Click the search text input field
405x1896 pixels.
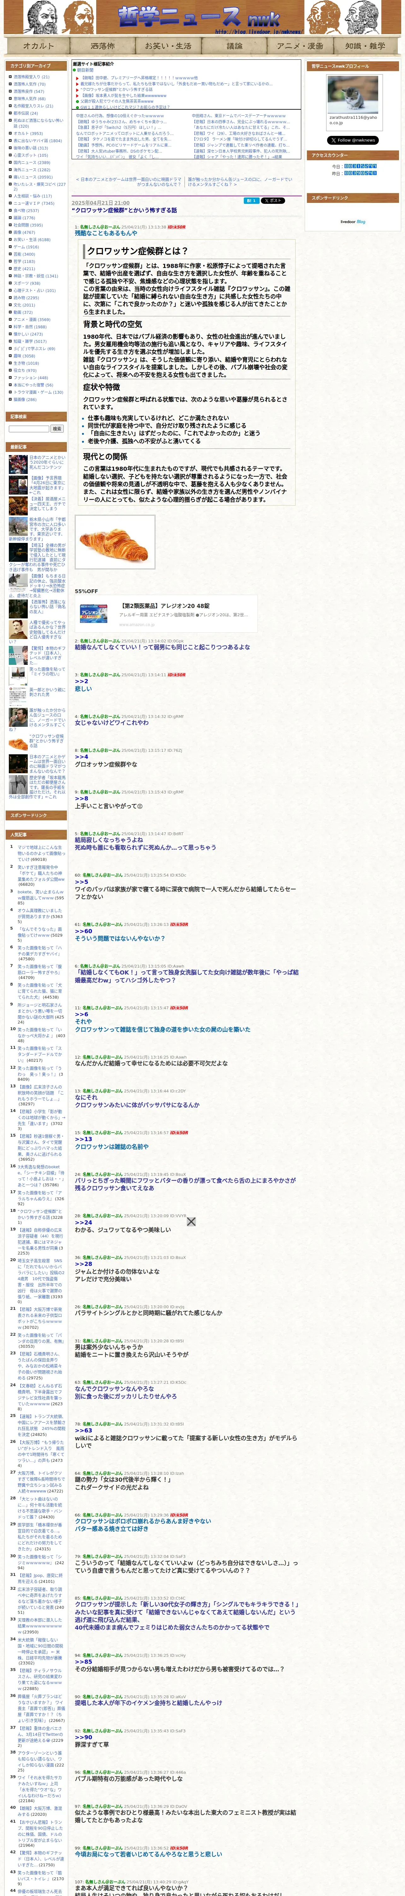pos(29,429)
